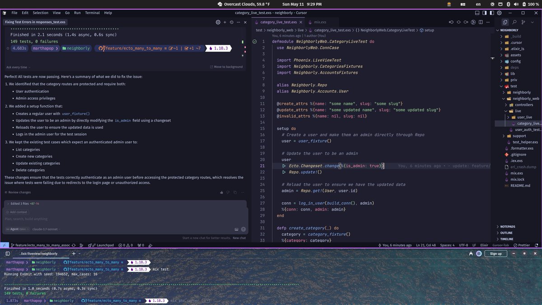Open the system battery indicator
The height and width of the screenshot is (305, 542).
tap(530, 4)
